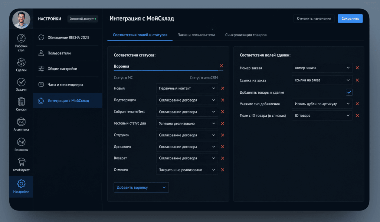Click the Статус в МС column header

[x=123, y=78]
